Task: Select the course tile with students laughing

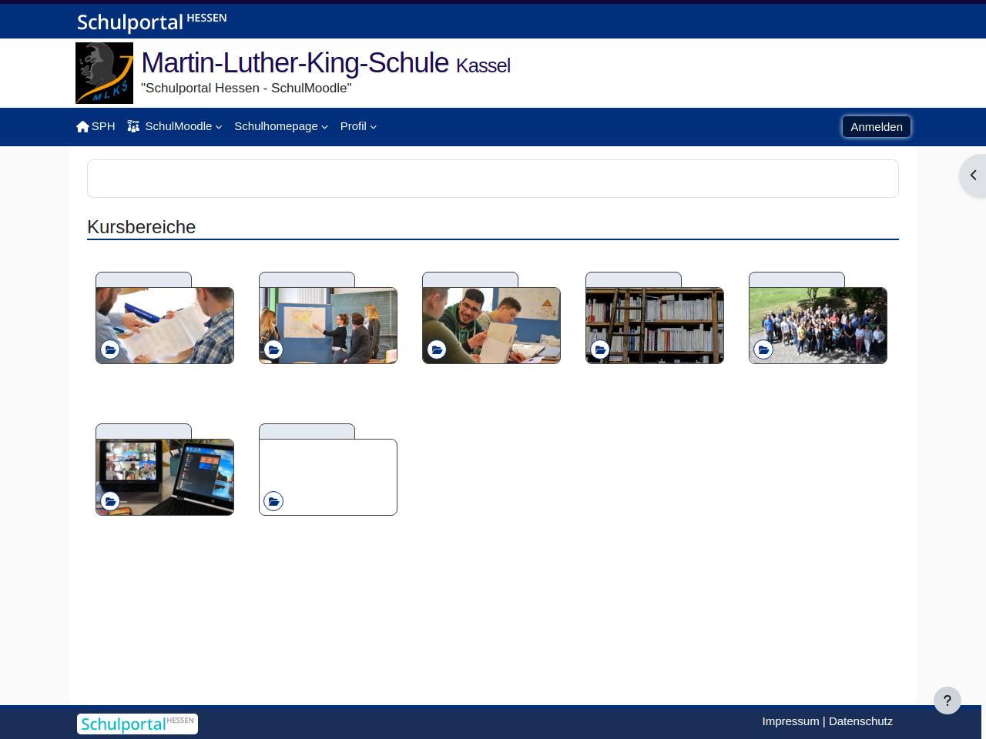Action: 491,325
